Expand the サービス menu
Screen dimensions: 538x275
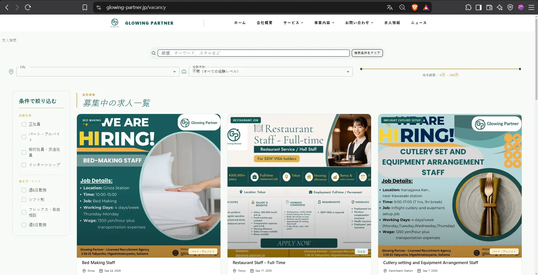pos(293,23)
